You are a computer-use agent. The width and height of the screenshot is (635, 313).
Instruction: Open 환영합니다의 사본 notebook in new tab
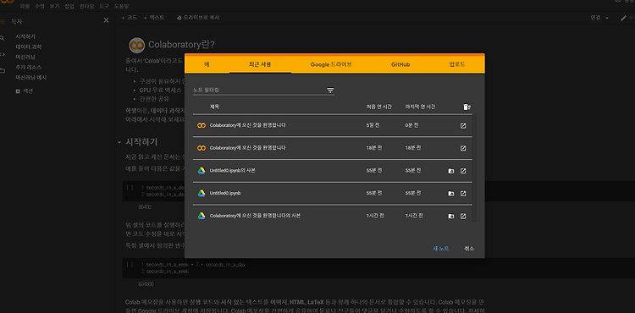coord(463,217)
